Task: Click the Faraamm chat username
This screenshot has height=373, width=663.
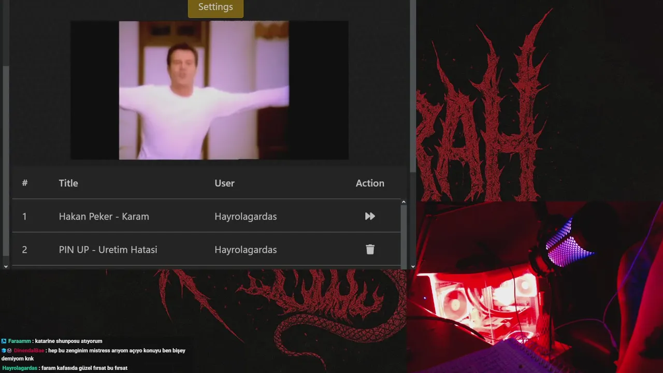Action: [x=20, y=341]
